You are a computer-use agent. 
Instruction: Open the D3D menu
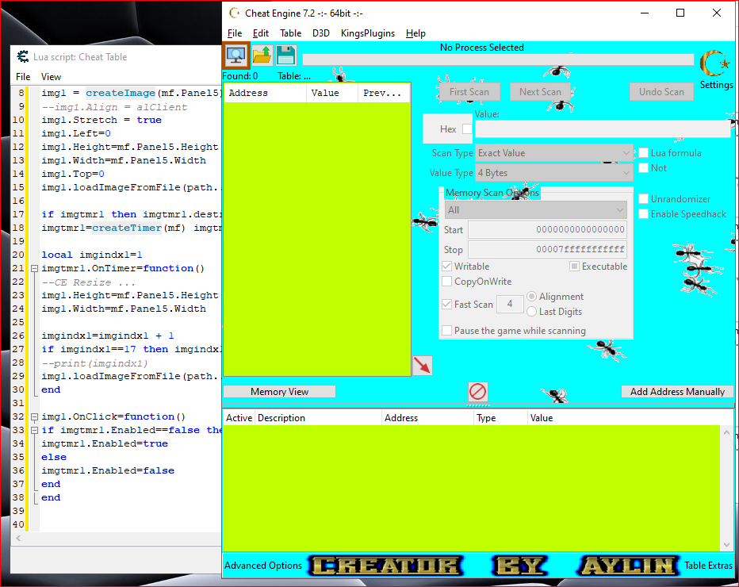(320, 33)
